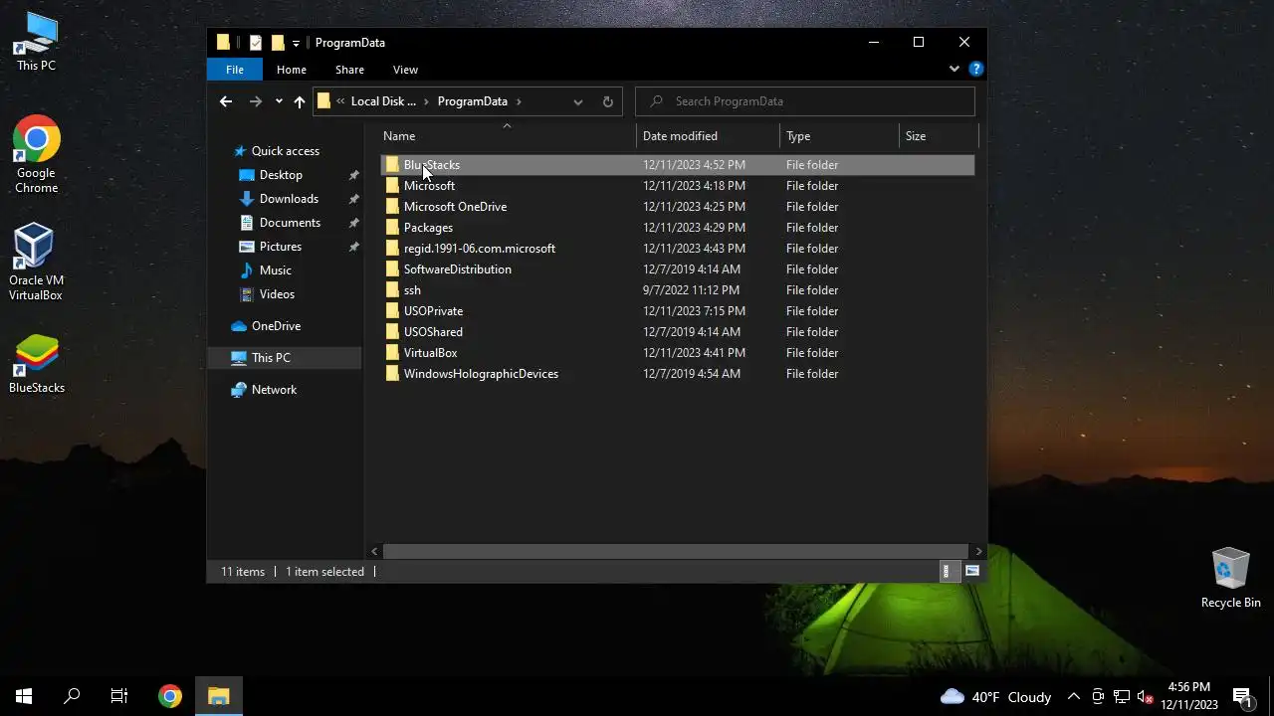Expand the ribbon chevron
Viewport: 1274px width, 716px height.
pyautogui.click(x=955, y=70)
